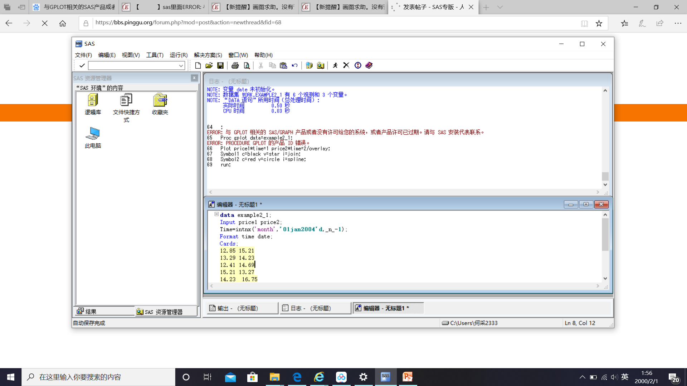Screen dimensions: 687x386
Task: Open the 运行(R) menu
Action: (x=178, y=55)
